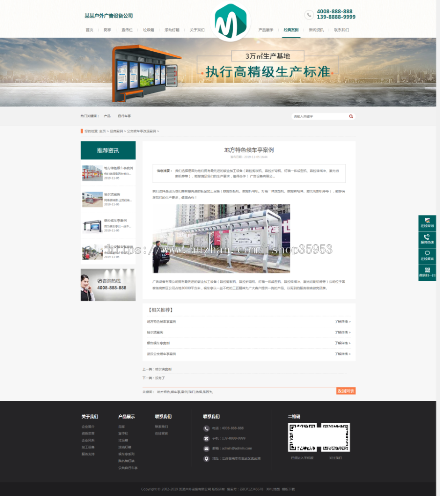Image resolution: width=440 pixels, height=496 pixels.
Task: Open 关于我们 in the top navigation
Action: pyautogui.click(x=197, y=30)
